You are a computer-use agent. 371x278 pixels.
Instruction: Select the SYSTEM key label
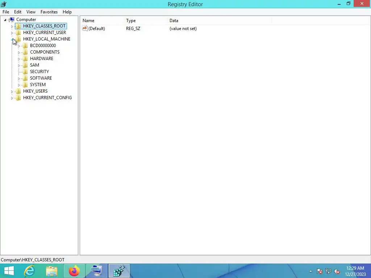(x=38, y=85)
